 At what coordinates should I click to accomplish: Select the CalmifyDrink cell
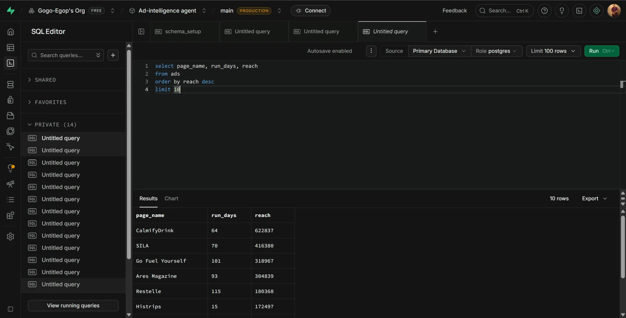tap(170, 231)
